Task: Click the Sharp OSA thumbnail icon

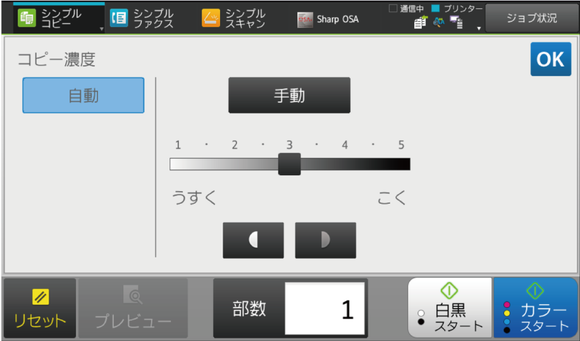Action: pos(305,20)
